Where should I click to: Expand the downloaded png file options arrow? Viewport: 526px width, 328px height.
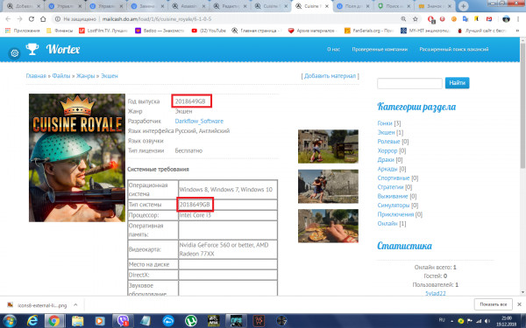click(x=75, y=305)
